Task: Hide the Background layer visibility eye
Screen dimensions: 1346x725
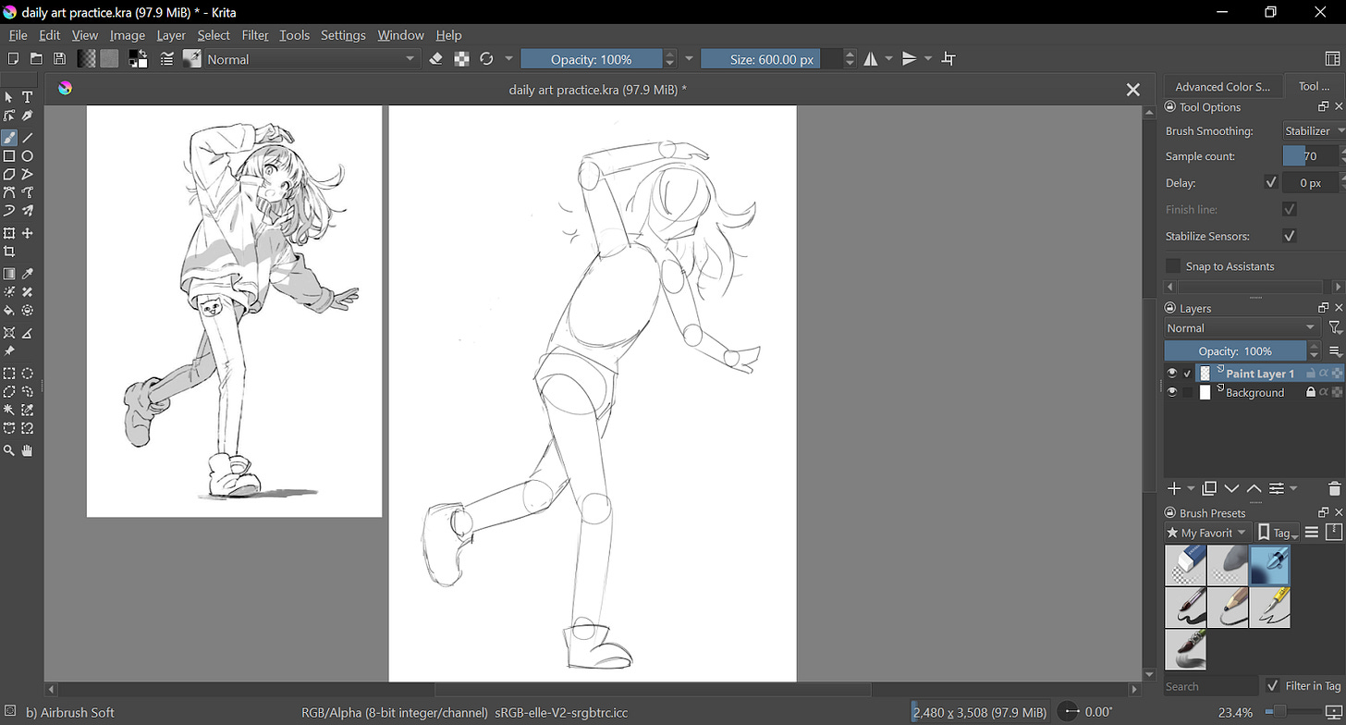Action: 1172,392
